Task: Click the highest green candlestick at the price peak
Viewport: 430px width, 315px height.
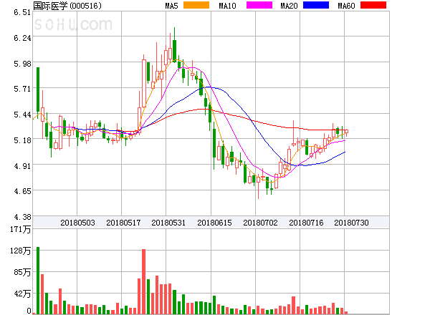Action: [x=174, y=45]
